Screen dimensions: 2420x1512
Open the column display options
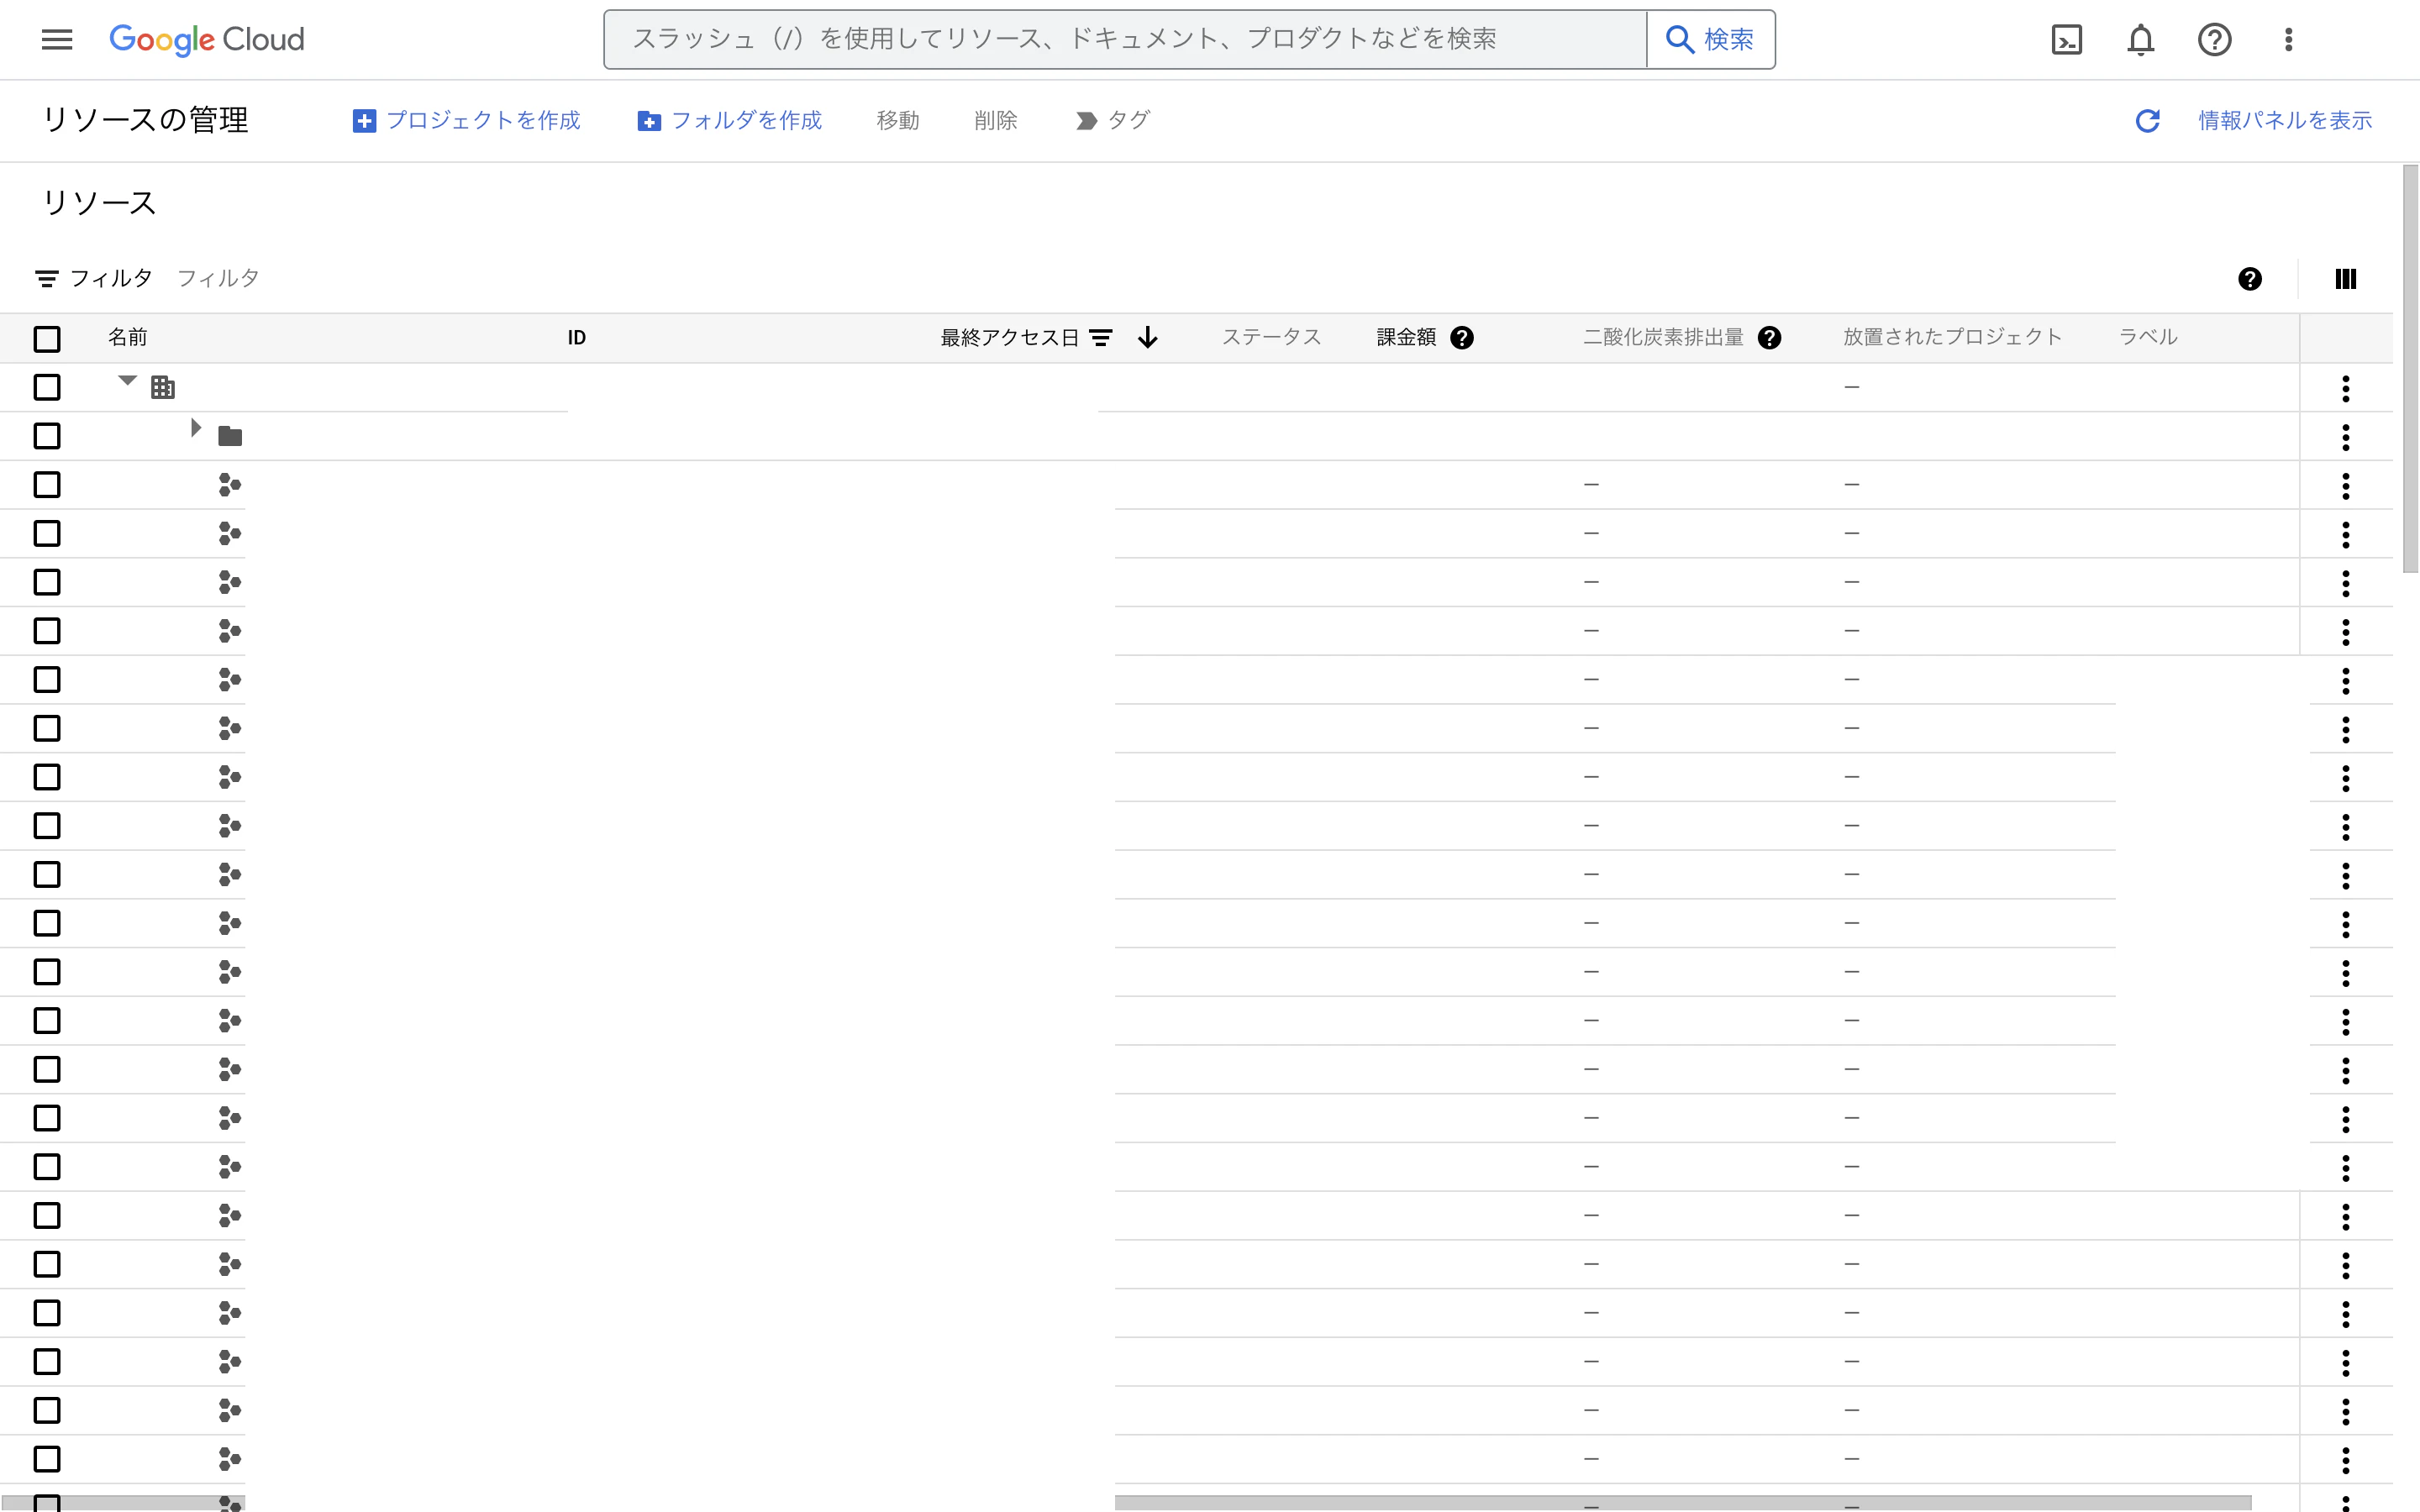pos(2345,278)
